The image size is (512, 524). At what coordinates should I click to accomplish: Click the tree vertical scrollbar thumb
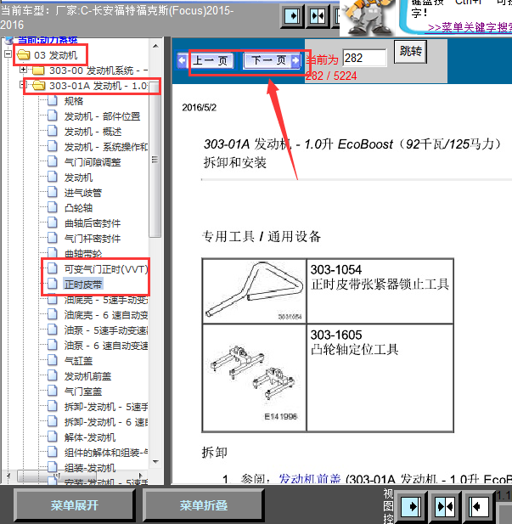coord(155,159)
